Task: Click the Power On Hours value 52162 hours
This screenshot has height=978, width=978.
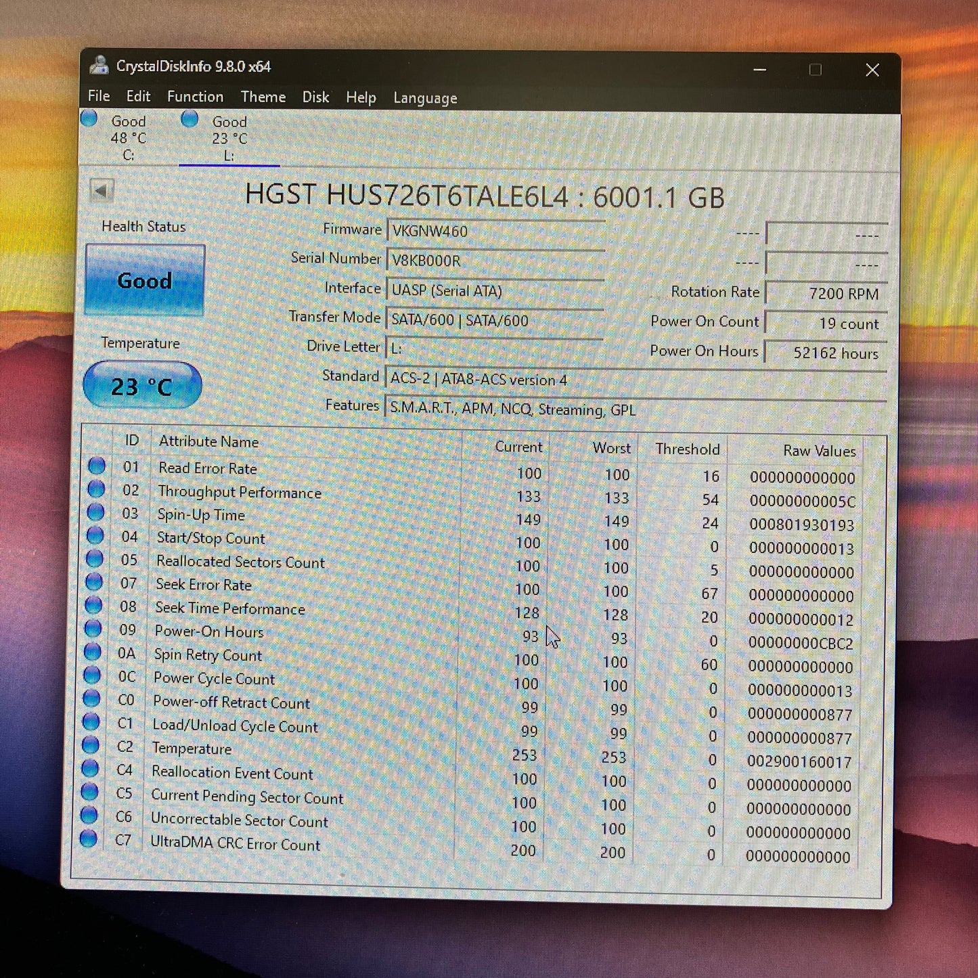Action: click(826, 353)
